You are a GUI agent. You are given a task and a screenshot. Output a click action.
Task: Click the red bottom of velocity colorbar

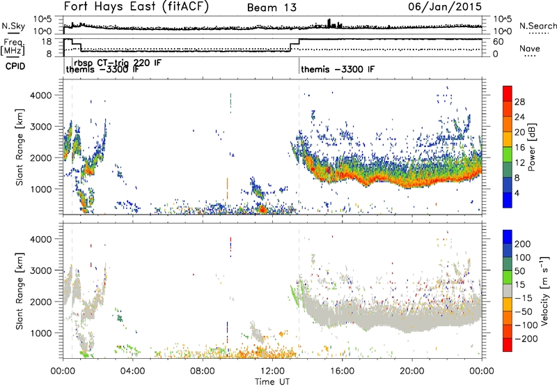coord(508,345)
